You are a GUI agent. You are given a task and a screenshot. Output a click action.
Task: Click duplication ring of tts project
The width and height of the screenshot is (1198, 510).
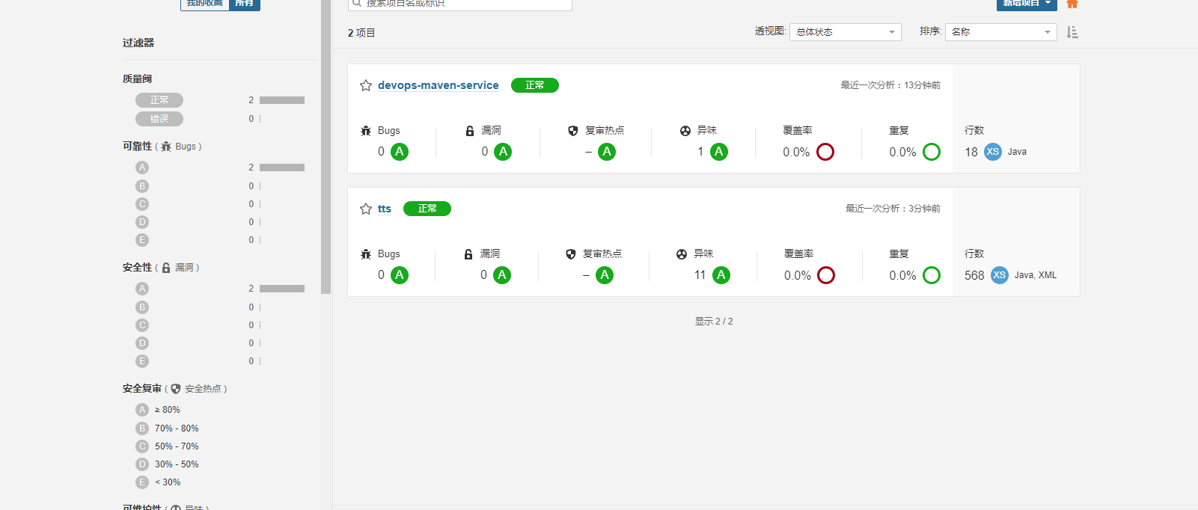(932, 275)
